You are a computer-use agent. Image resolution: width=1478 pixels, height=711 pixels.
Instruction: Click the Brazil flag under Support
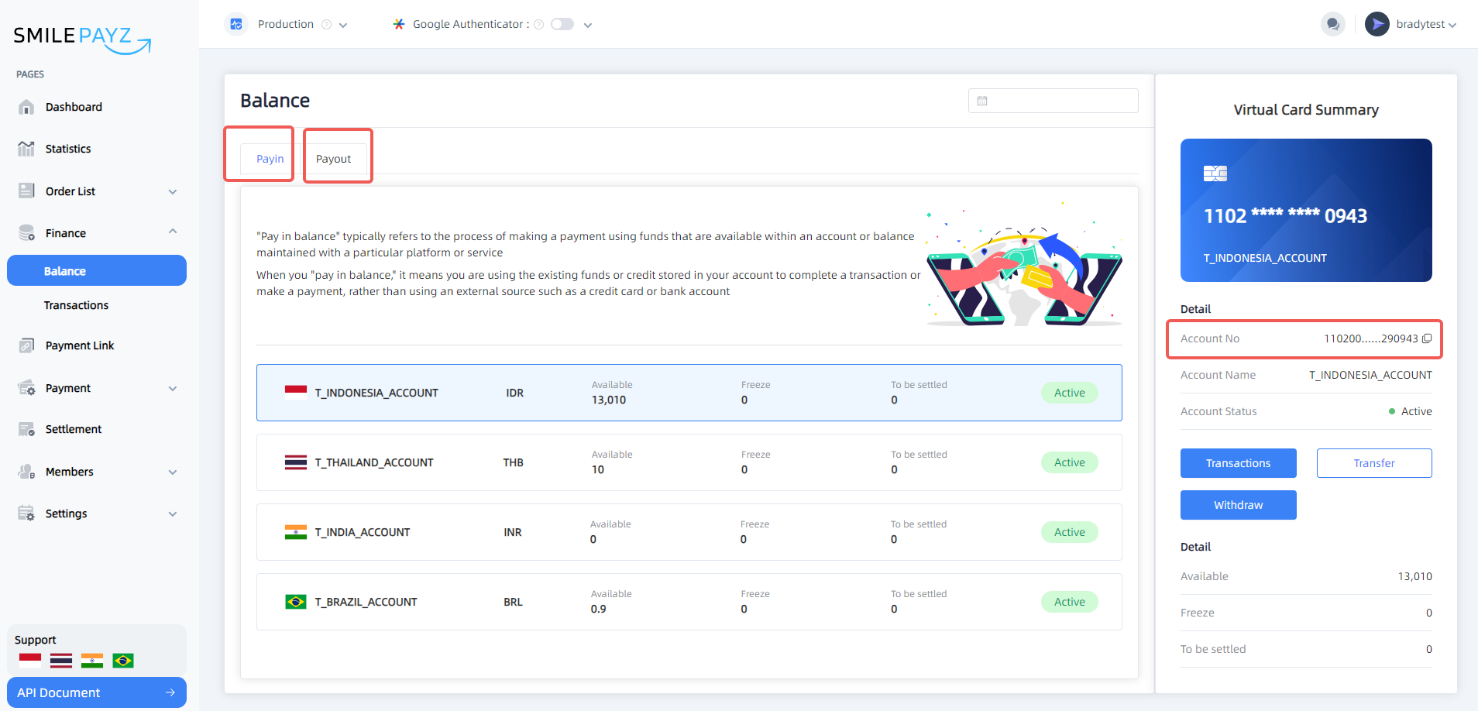(x=123, y=661)
